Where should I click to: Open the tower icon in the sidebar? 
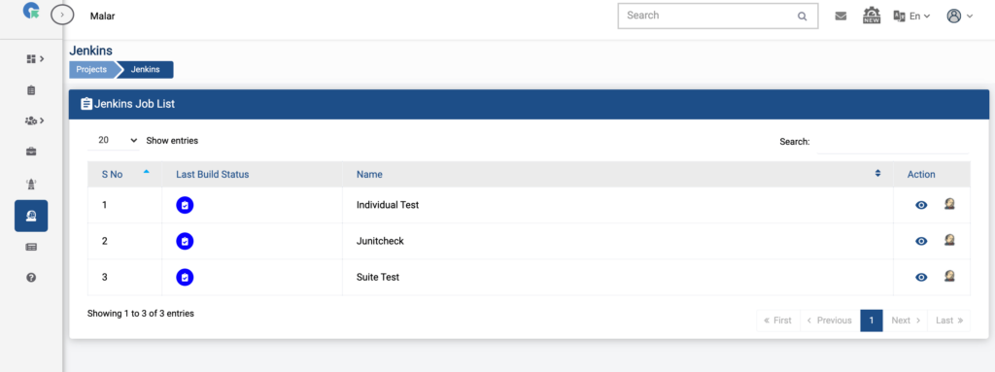[x=31, y=185]
